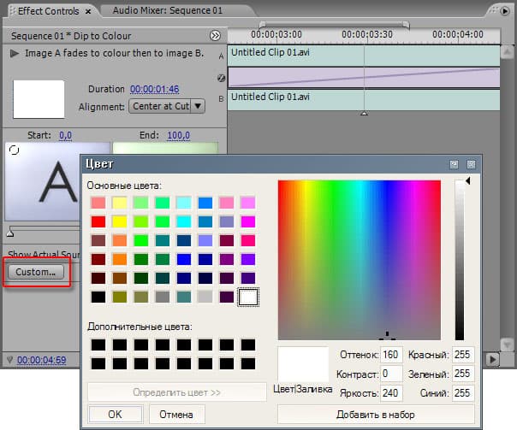The width and height of the screenshot is (517, 430).
Task: Open the Effect Controls panel menu arrow
Action: pos(504,11)
